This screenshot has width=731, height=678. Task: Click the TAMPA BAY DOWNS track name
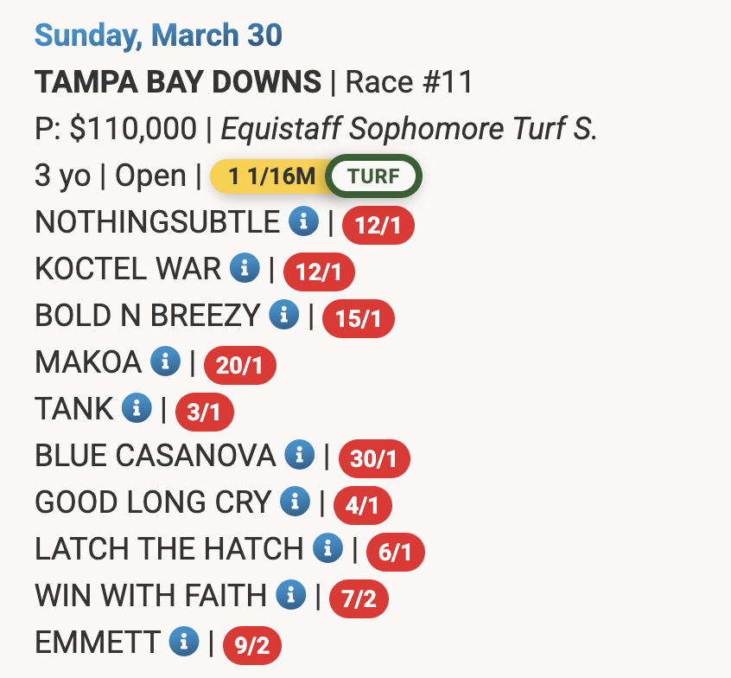click(178, 83)
